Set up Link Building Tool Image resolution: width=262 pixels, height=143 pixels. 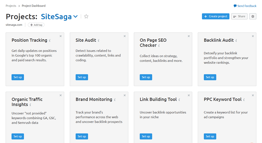point(146,136)
